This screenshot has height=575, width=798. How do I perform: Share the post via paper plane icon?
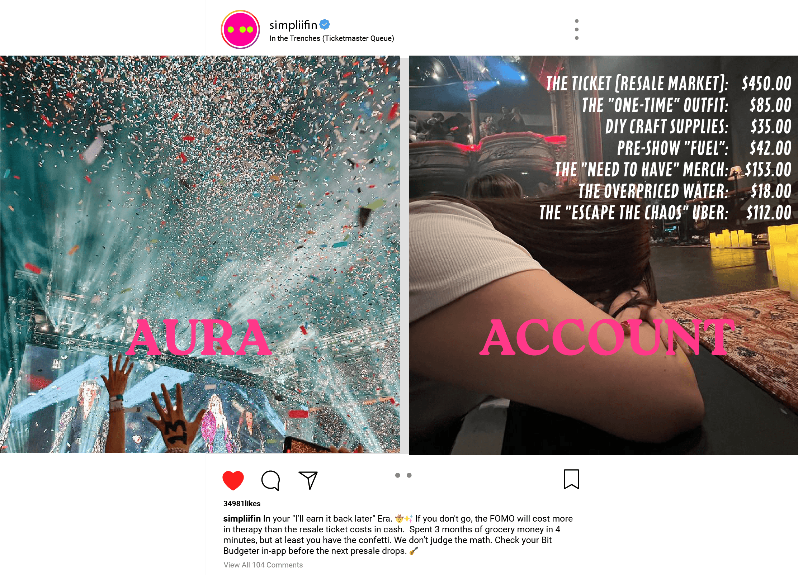point(308,480)
